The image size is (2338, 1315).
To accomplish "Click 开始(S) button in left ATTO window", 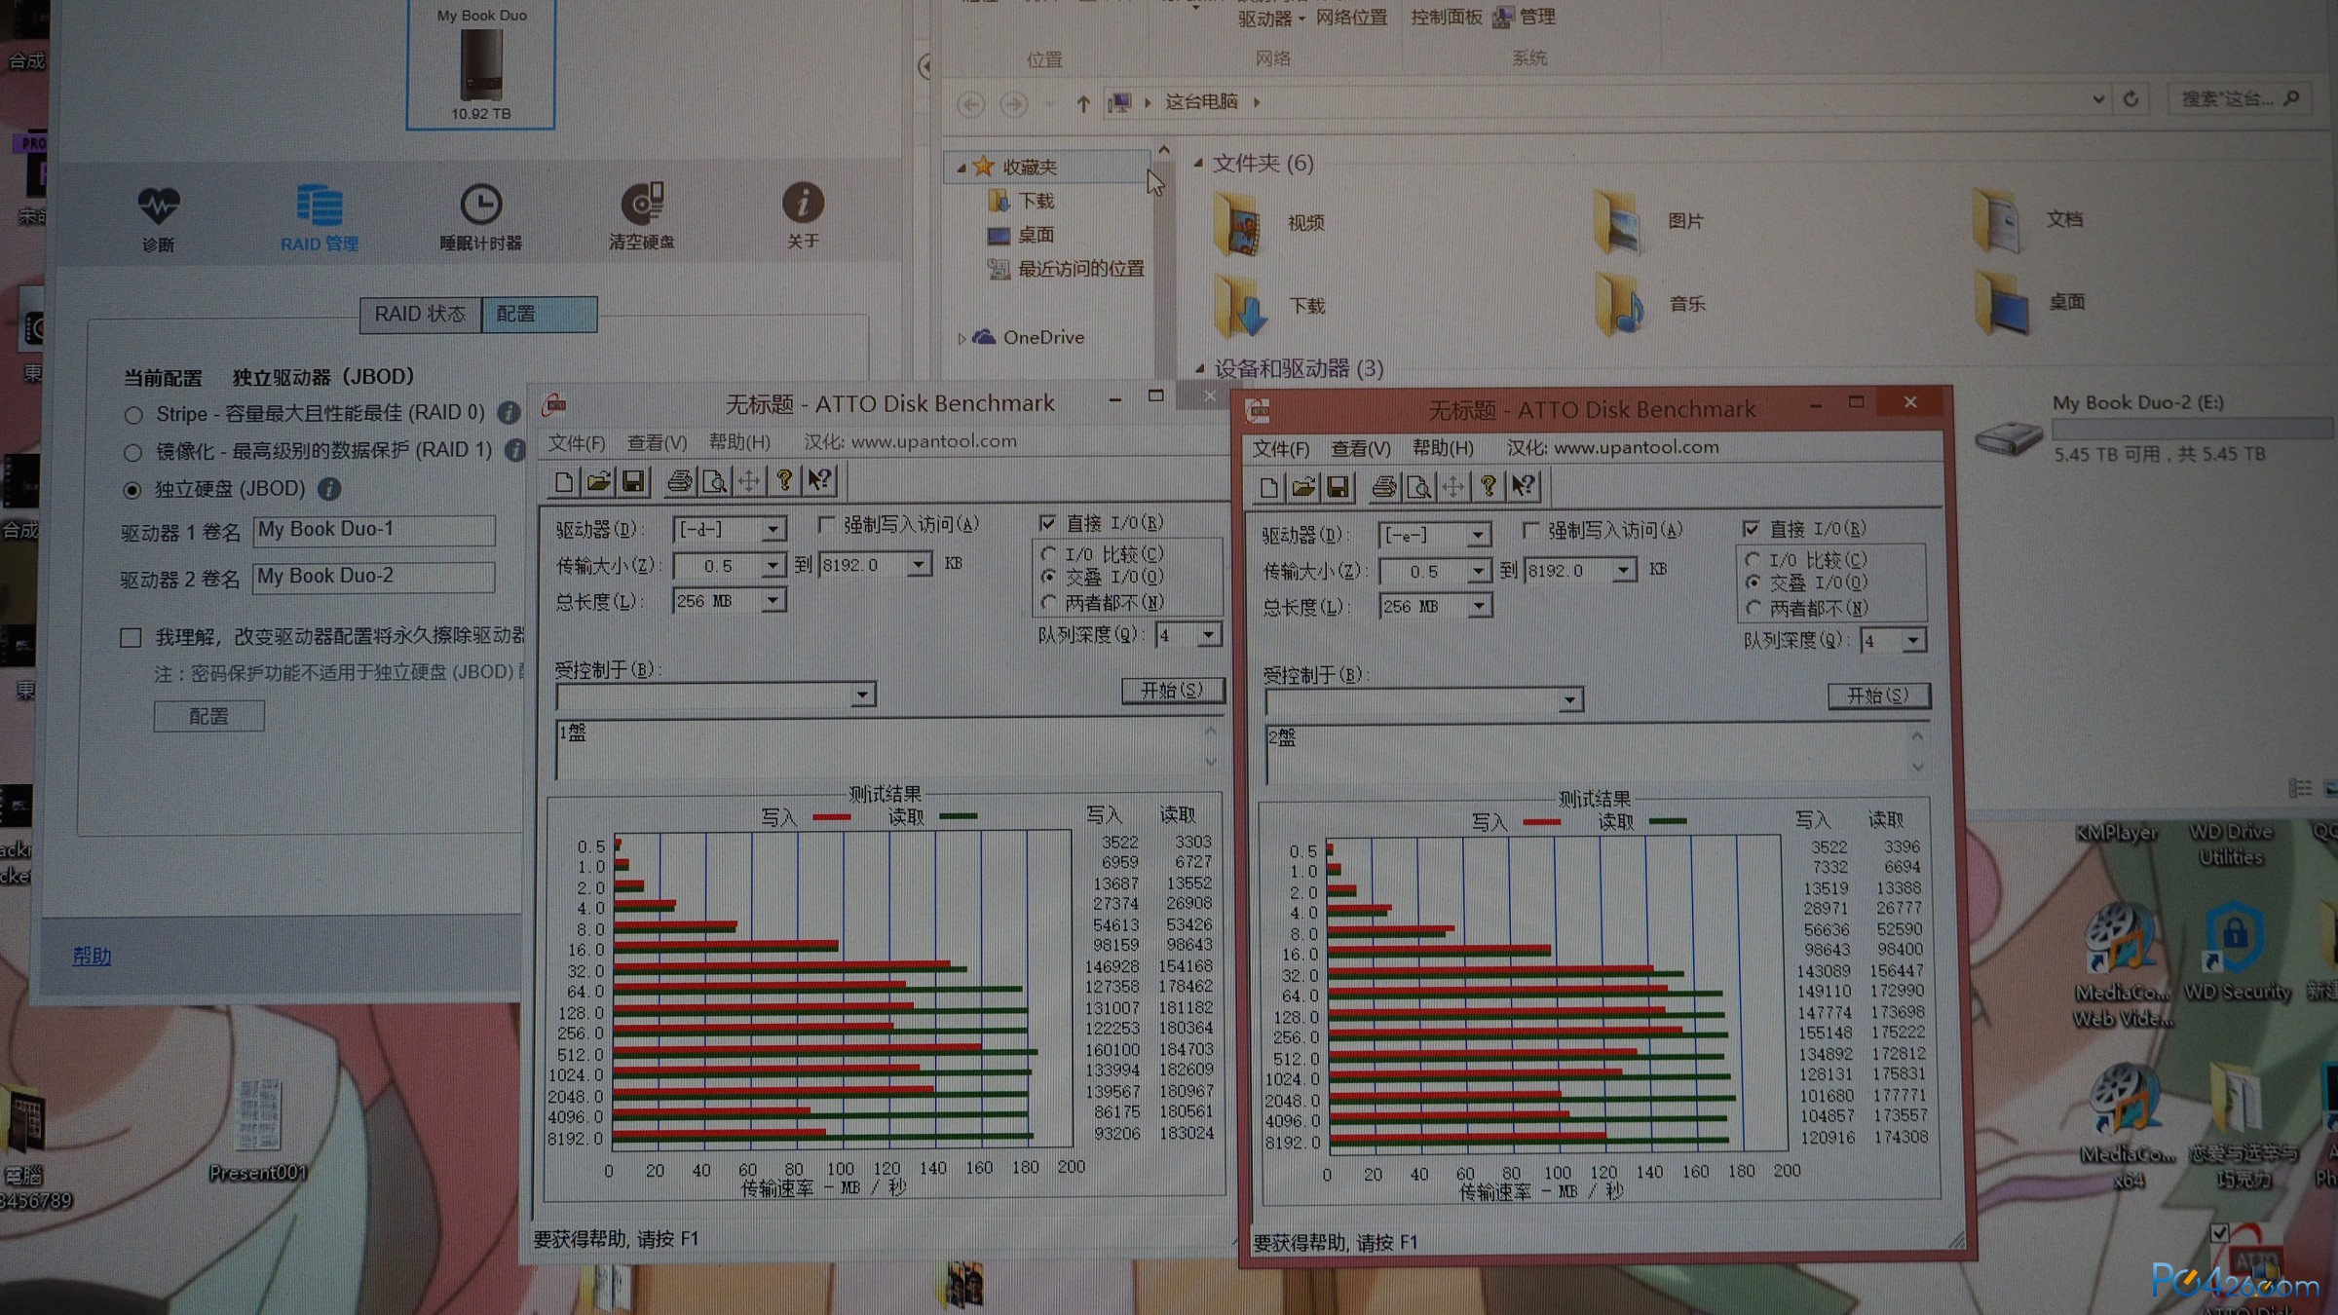I will 1172,691.
